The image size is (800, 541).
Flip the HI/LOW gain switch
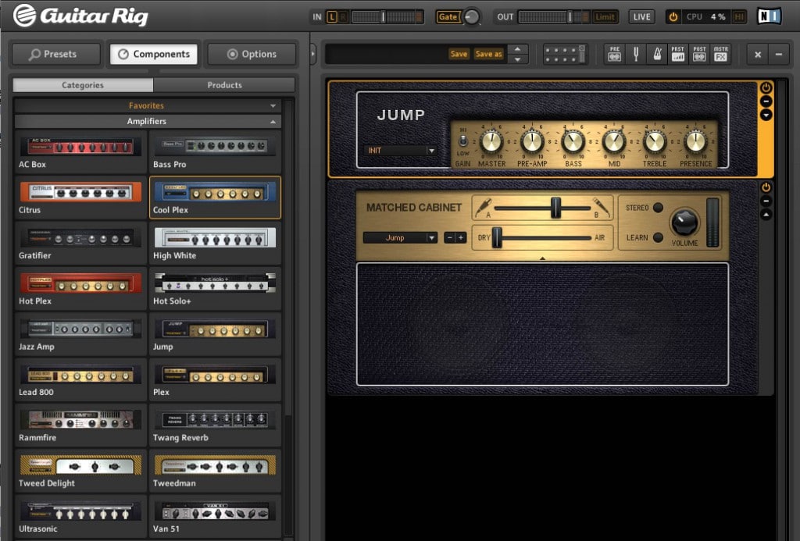(462, 141)
